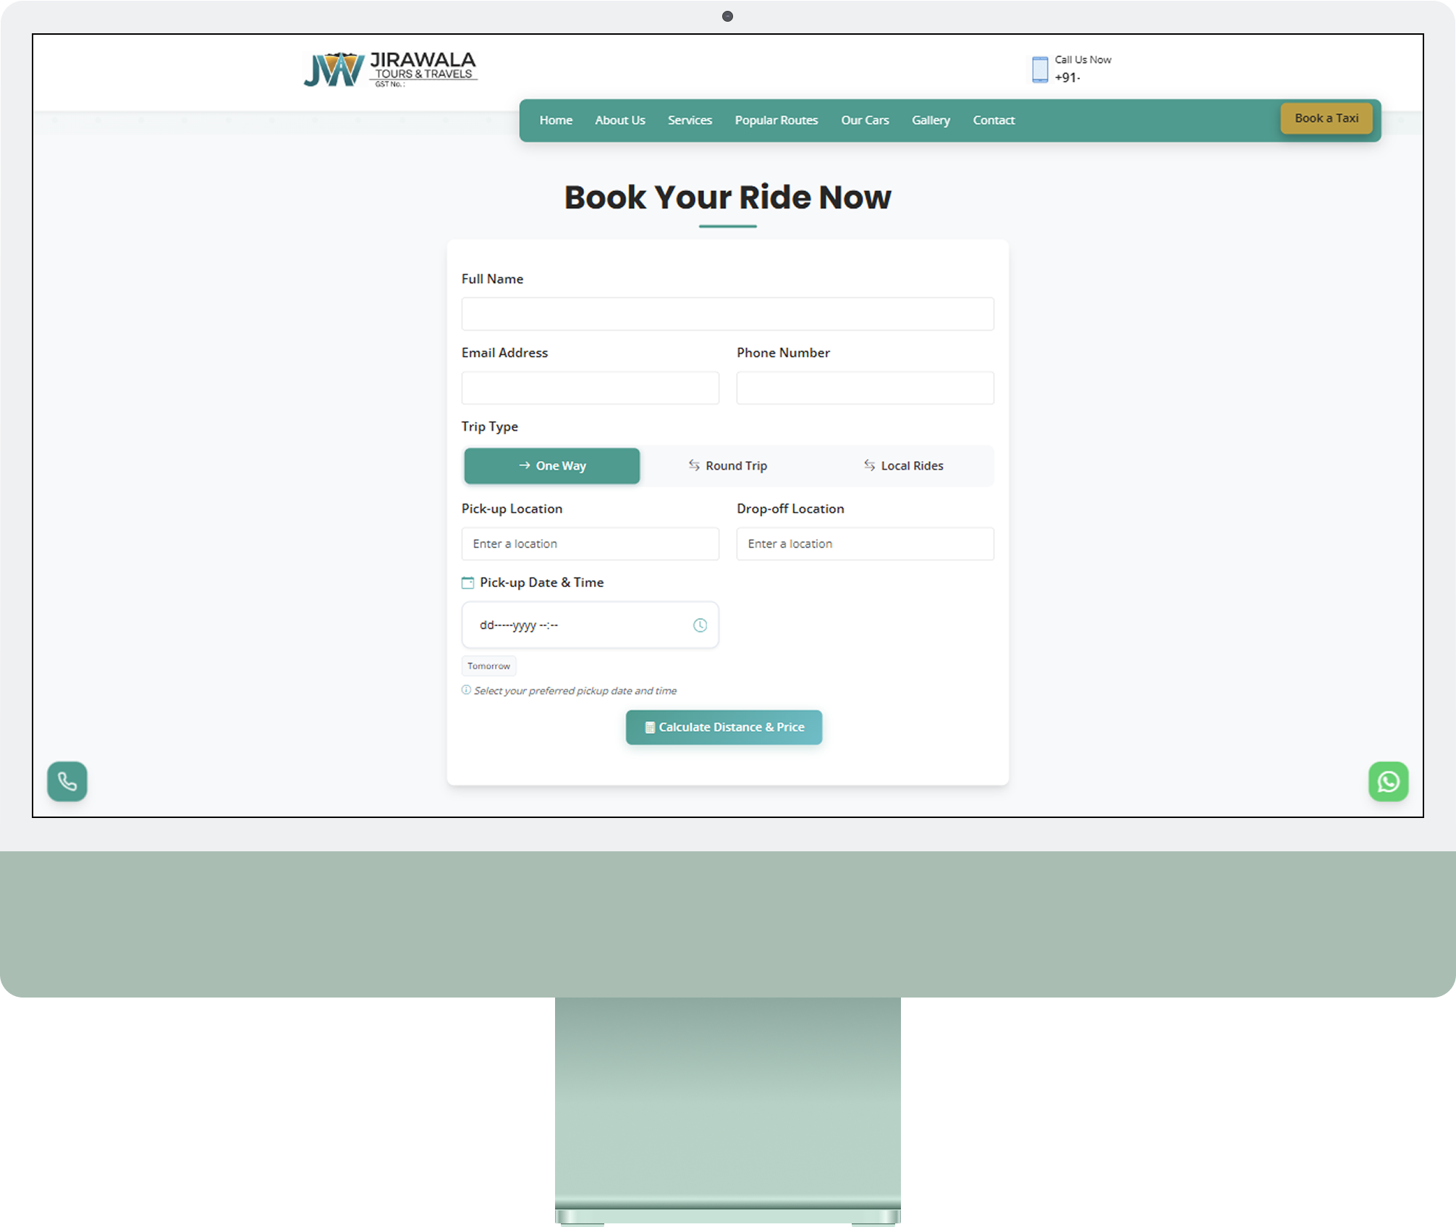
Task: Click the +91 phone number link
Action: click(x=1067, y=77)
